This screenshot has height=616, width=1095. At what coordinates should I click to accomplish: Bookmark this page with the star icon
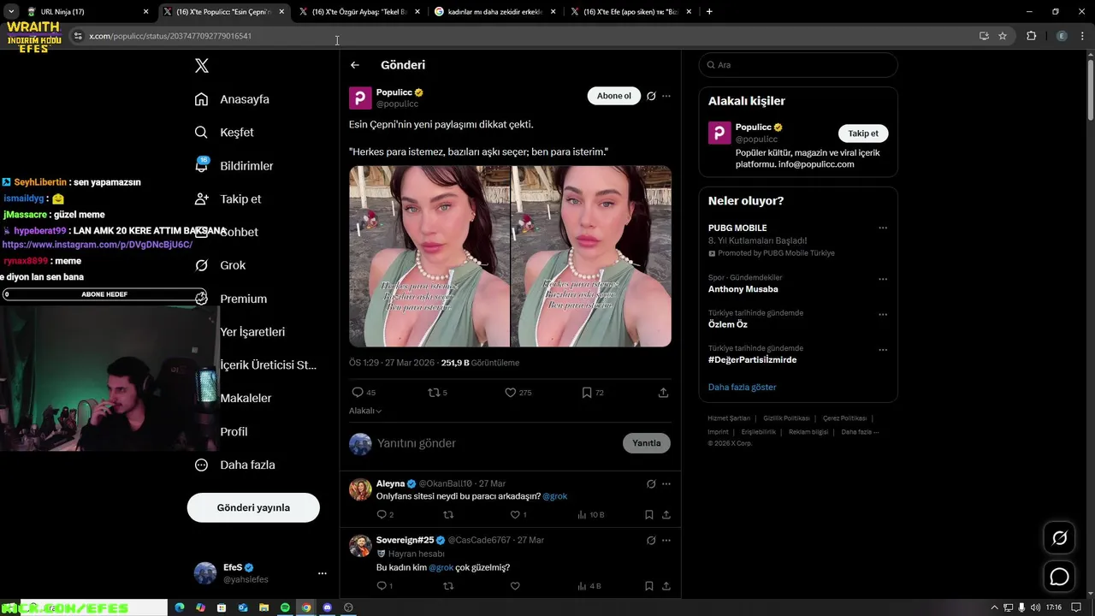[x=1003, y=36]
